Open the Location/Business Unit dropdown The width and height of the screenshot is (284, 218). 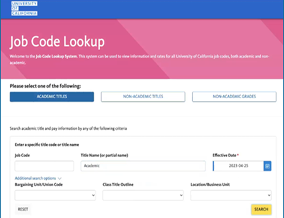[x=231, y=195]
